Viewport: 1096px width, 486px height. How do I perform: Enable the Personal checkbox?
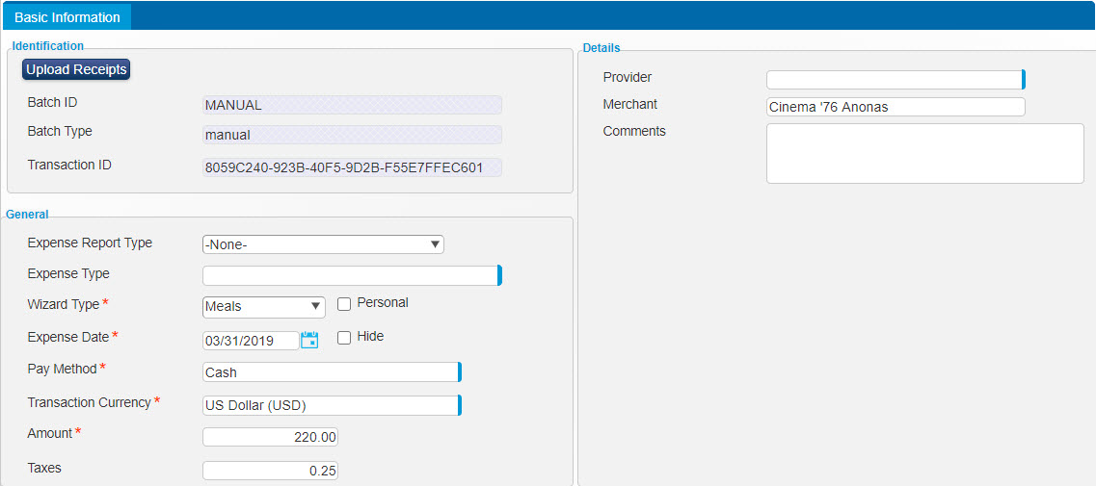(344, 304)
